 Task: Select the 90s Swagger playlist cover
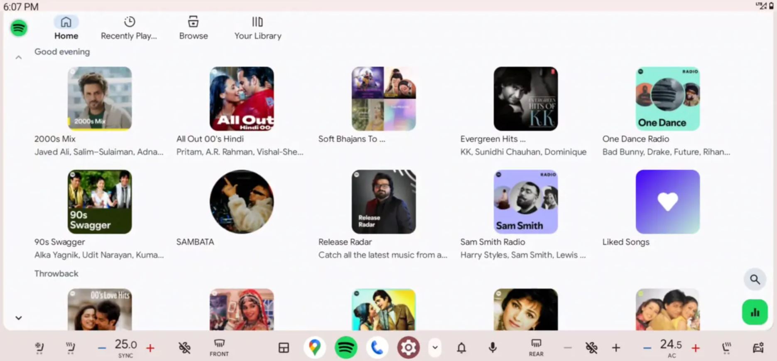[100, 202]
